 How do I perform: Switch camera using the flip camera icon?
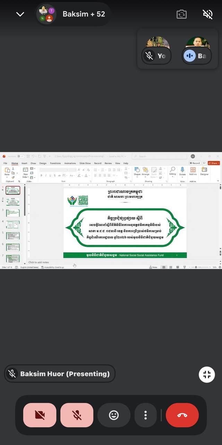click(x=181, y=14)
